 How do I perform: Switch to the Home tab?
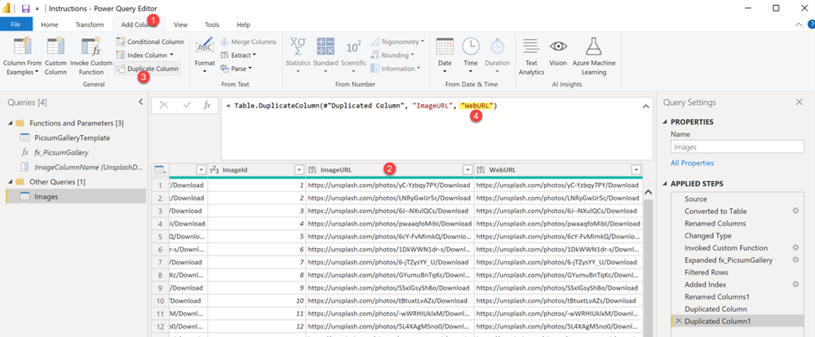[50, 24]
